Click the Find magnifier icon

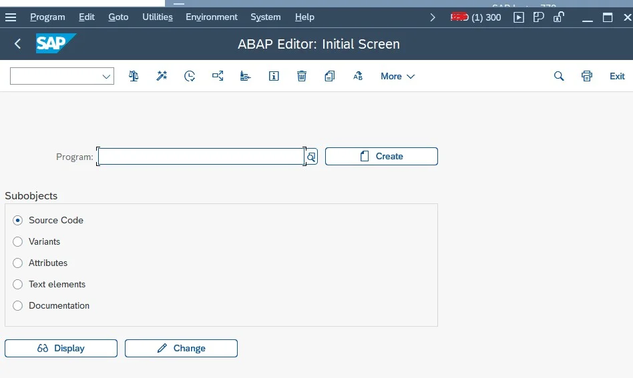coord(559,76)
